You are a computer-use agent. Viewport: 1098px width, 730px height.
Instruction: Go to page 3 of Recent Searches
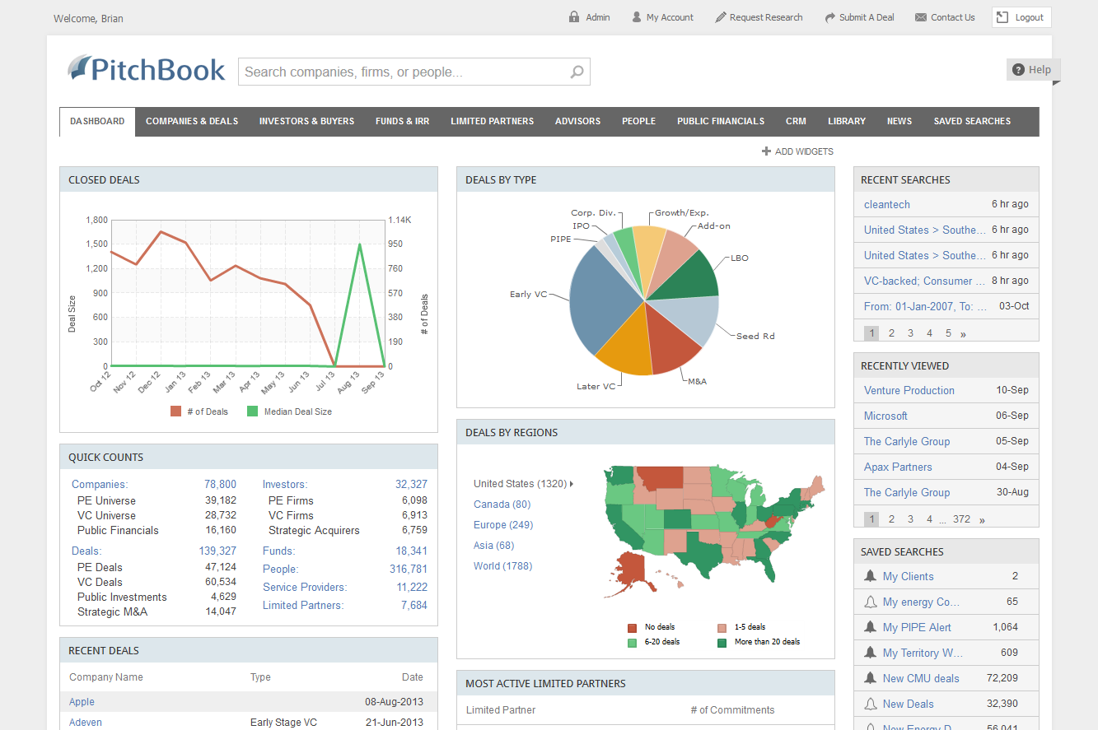[x=910, y=333]
